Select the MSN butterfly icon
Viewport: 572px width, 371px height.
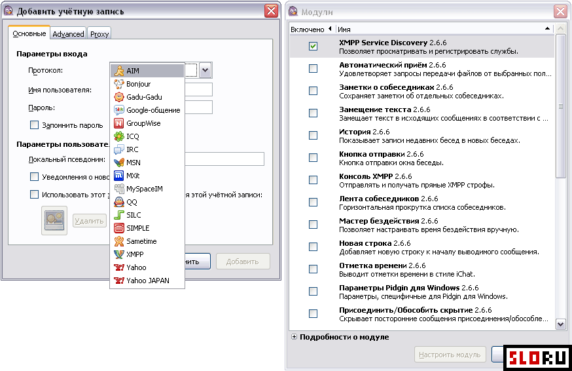(x=119, y=163)
